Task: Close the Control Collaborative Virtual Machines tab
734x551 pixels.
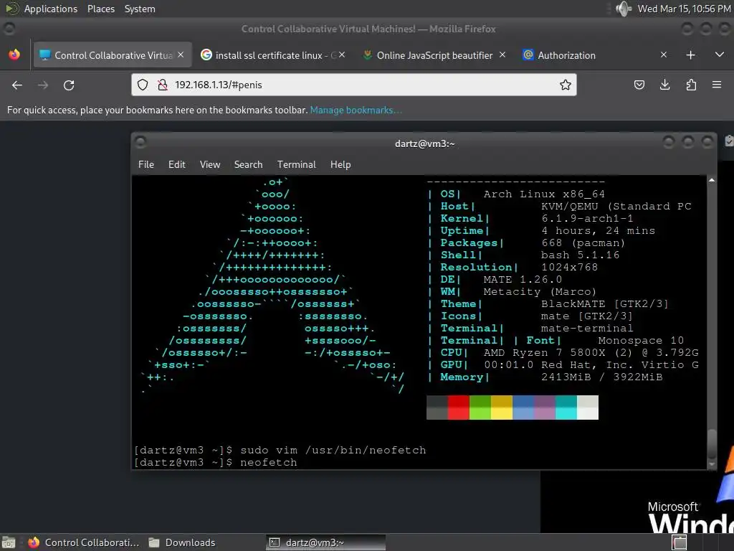Action: 181,55
